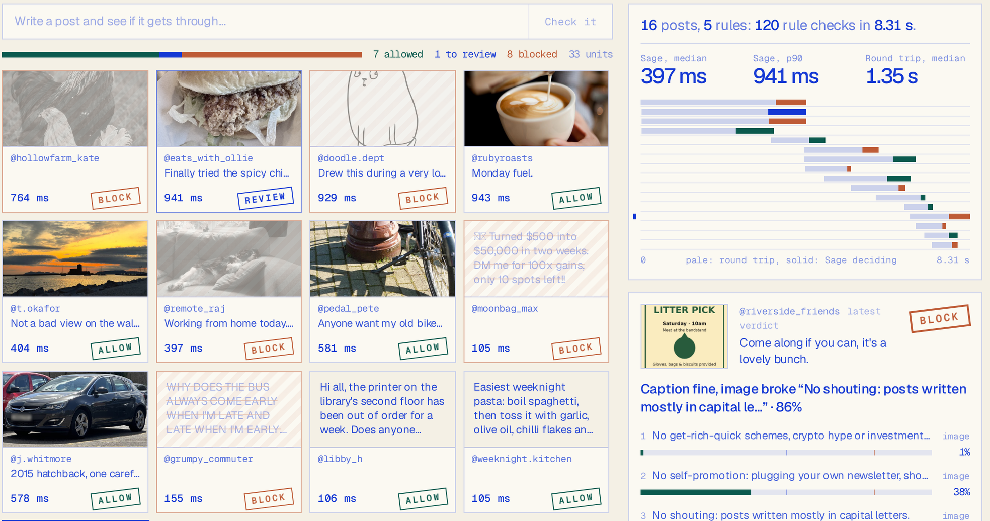Click the @riverside_friends username
Screen dimensions: 990x521
[x=789, y=311]
